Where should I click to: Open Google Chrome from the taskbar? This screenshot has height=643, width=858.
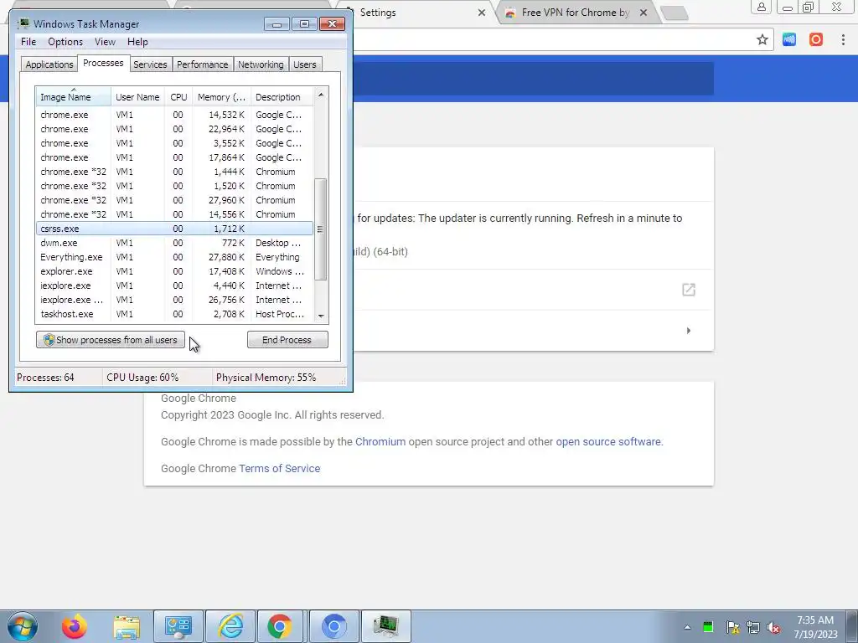279,626
